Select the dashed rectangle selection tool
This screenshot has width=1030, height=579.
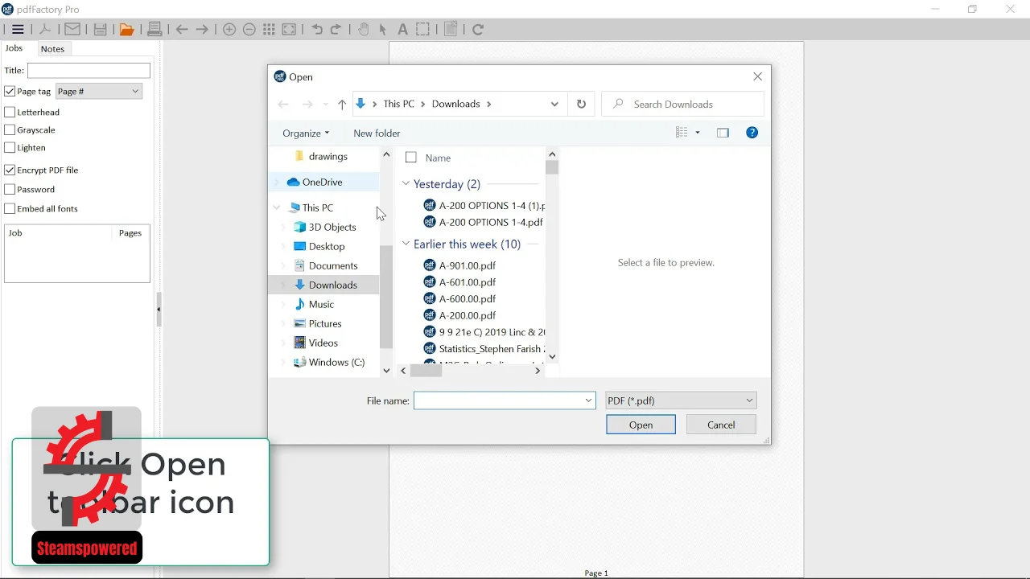(424, 30)
